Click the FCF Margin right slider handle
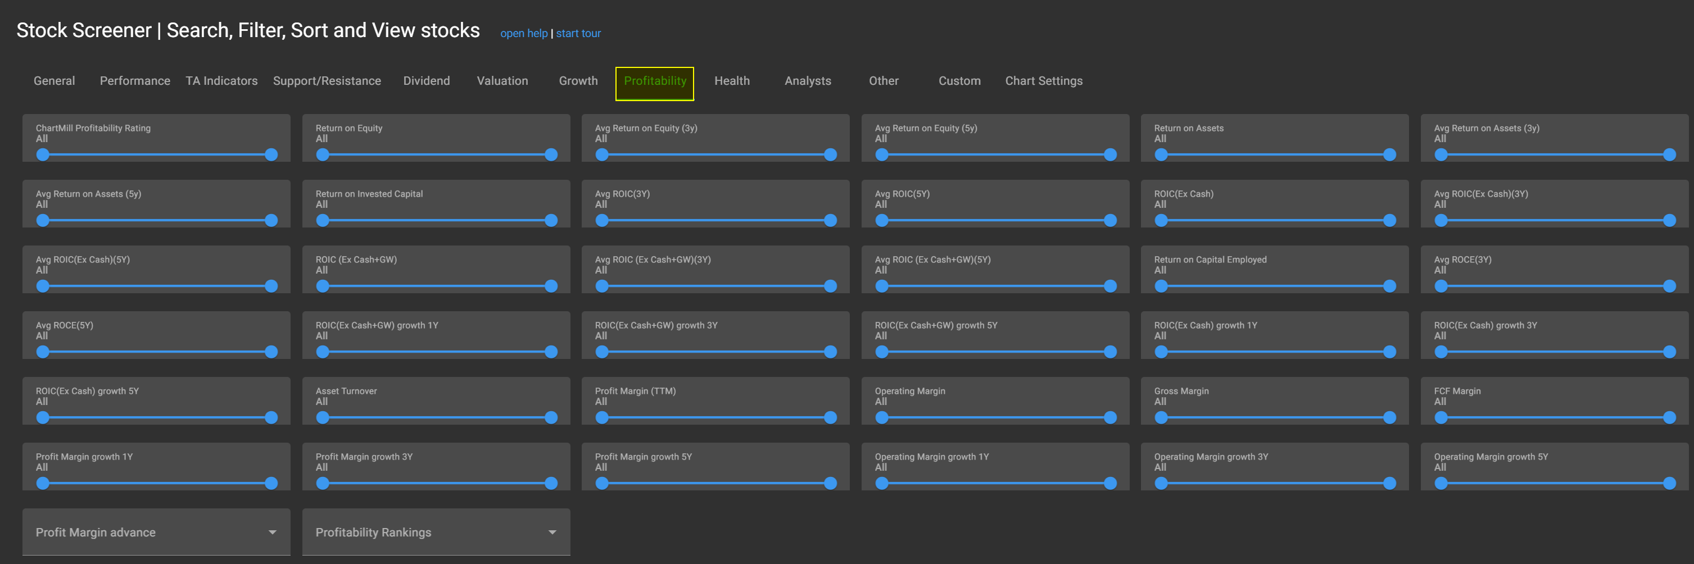Screen dimensions: 1694x564 coord(1669,417)
